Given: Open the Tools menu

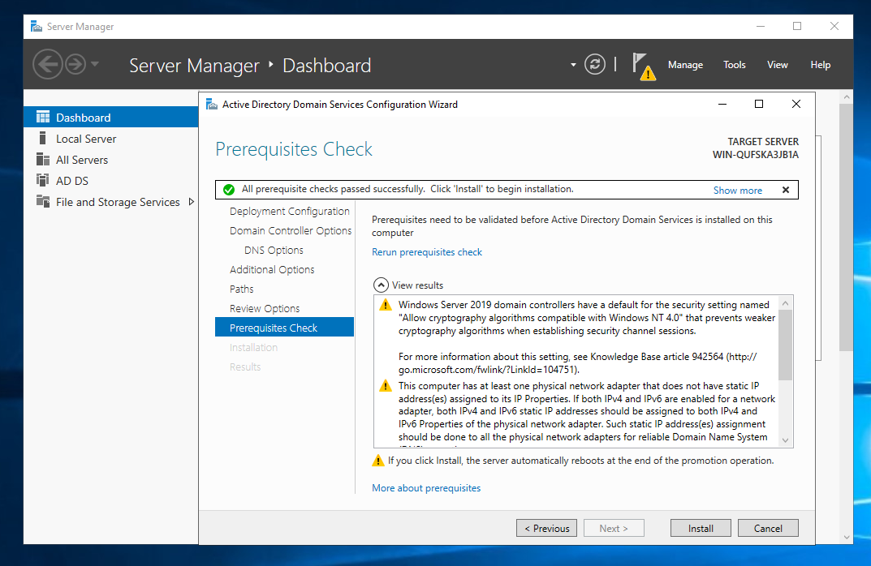Looking at the screenshot, I should (x=734, y=65).
